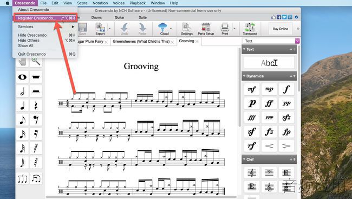Viewport: 352px width, 199px height.
Task: Click the Transpose icon
Action: click(250, 29)
